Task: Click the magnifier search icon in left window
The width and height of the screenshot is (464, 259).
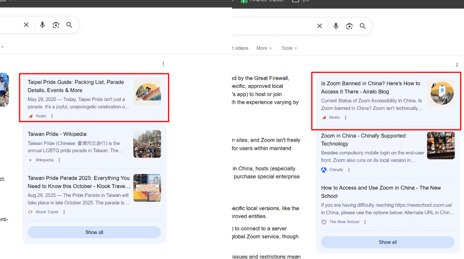Action: pyautogui.click(x=69, y=25)
